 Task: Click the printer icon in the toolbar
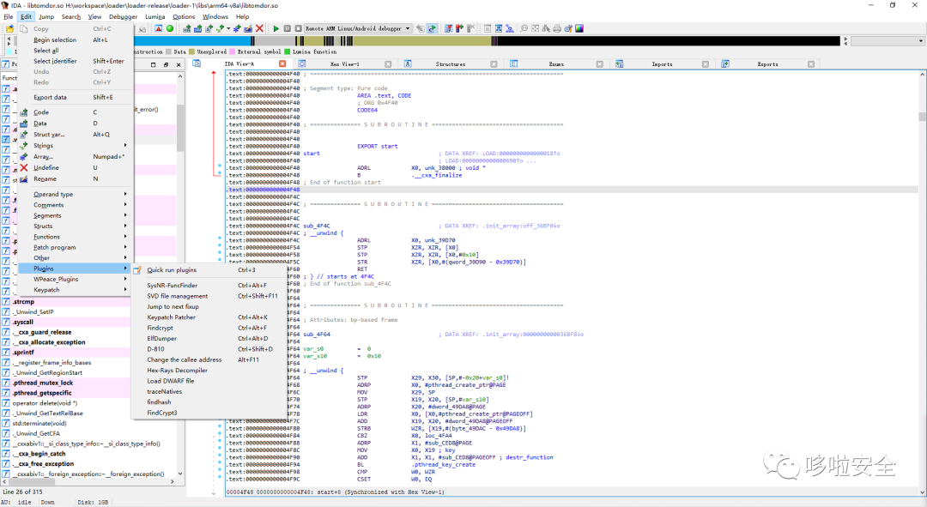(557, 28)
